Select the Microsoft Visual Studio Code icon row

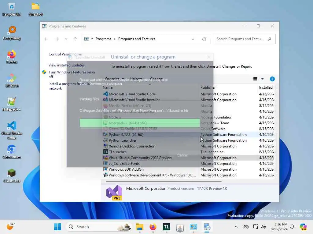(105, 94)
